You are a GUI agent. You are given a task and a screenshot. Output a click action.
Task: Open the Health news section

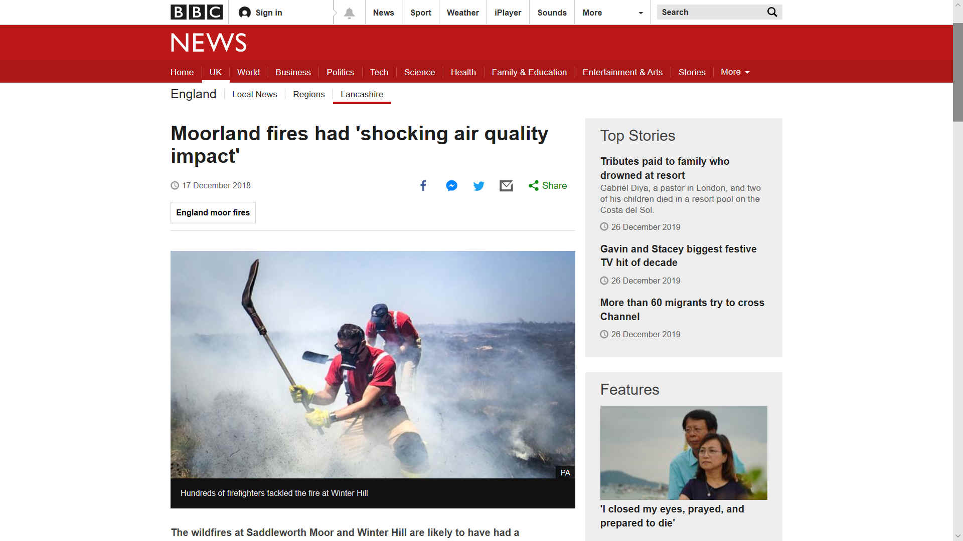click(463, 72)
